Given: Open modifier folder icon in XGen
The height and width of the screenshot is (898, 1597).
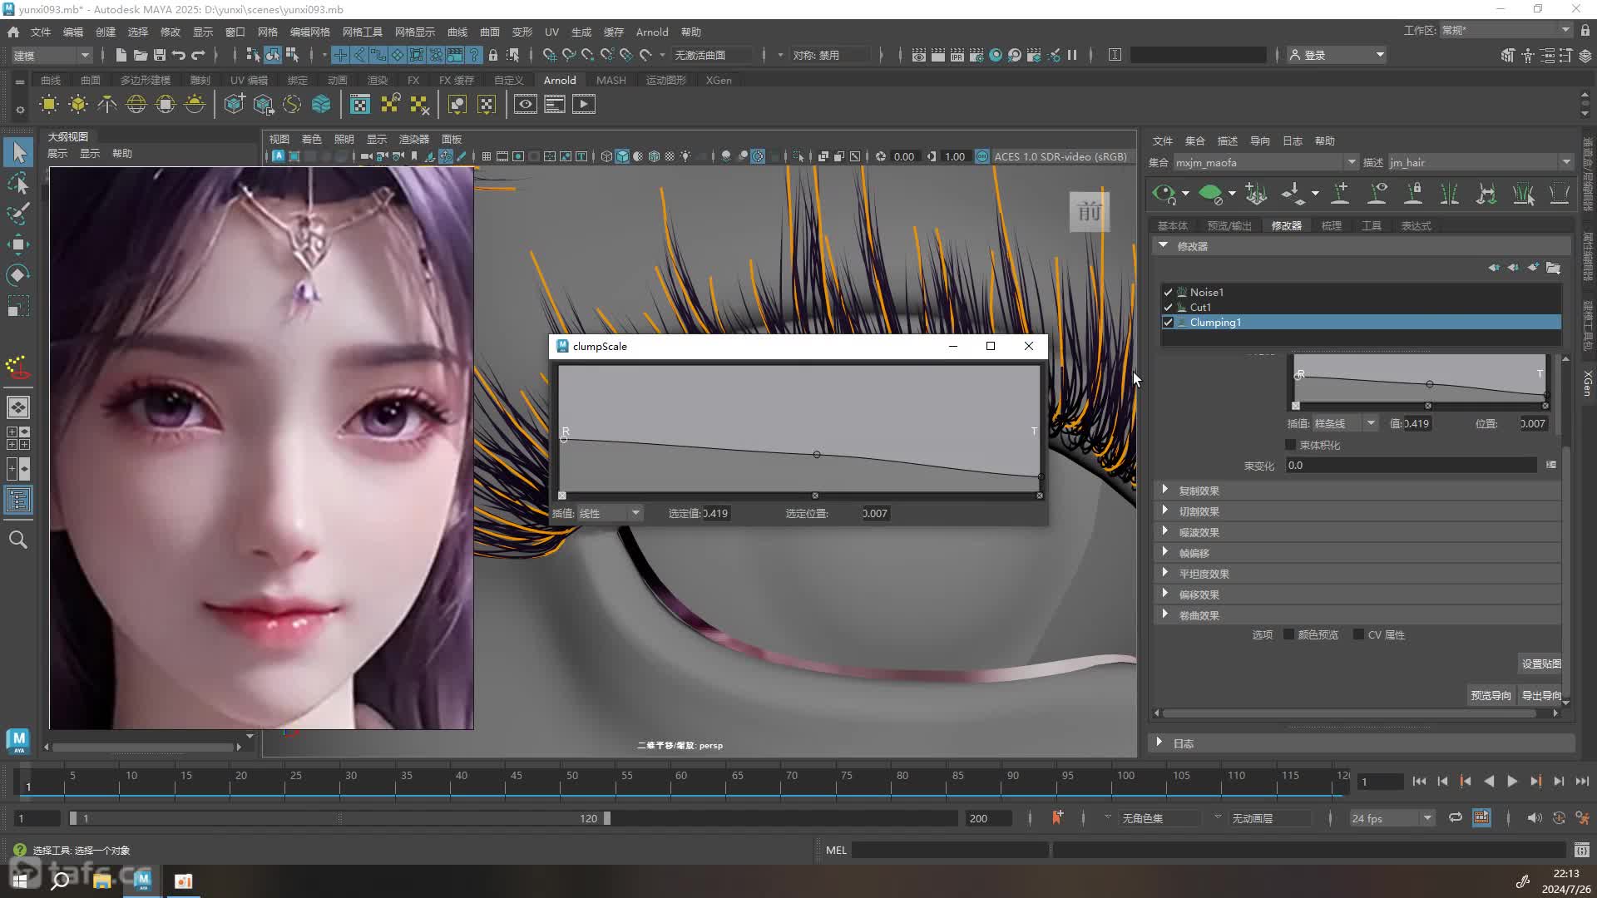Looking at the screenshot, I should tap(1553, 268).
